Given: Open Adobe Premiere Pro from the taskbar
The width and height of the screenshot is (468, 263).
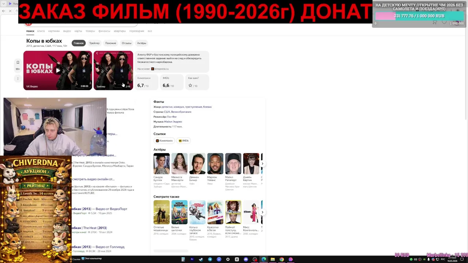Looking at the screenshot, I should coord(192,259).
